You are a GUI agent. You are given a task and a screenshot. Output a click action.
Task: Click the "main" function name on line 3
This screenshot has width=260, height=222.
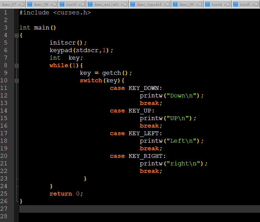coord(42,27)
